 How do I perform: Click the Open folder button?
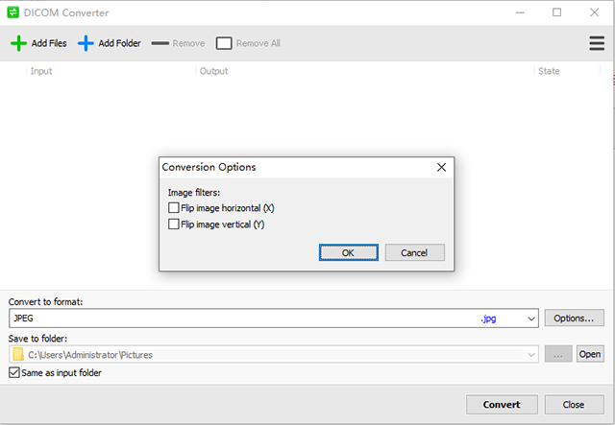click(x=590, y=354)
